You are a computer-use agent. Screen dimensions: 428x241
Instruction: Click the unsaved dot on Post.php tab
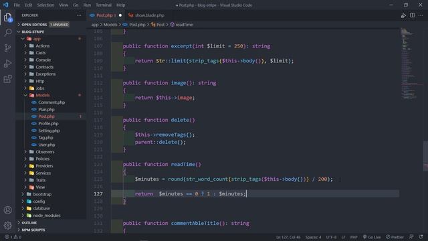tap(120, 15)
